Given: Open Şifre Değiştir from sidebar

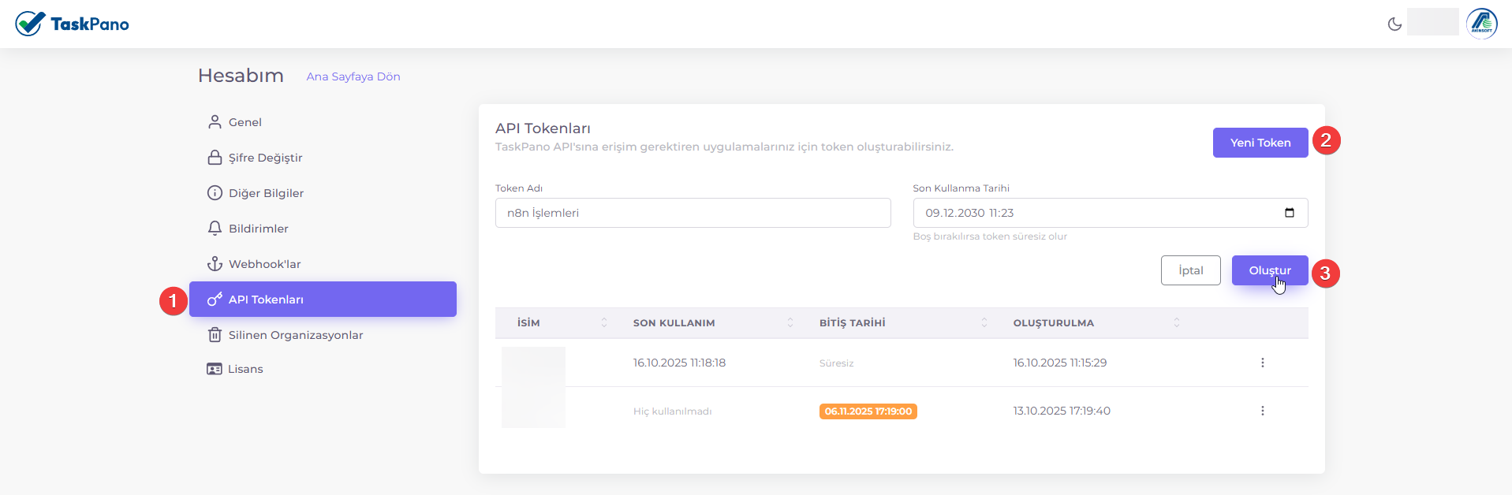Looking at the screenshot, I should [x=265, y=158].
